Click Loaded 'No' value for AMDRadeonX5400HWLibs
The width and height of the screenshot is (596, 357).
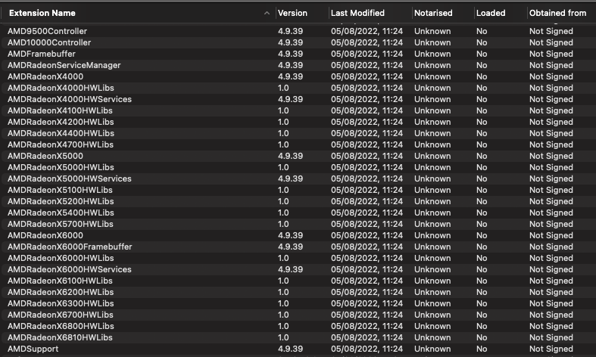pyautogui.click(x=482, y=213)
